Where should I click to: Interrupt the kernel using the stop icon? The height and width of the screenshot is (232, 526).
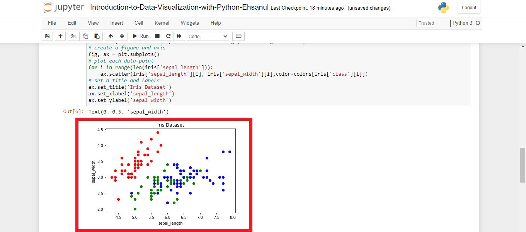pos(158,36)
